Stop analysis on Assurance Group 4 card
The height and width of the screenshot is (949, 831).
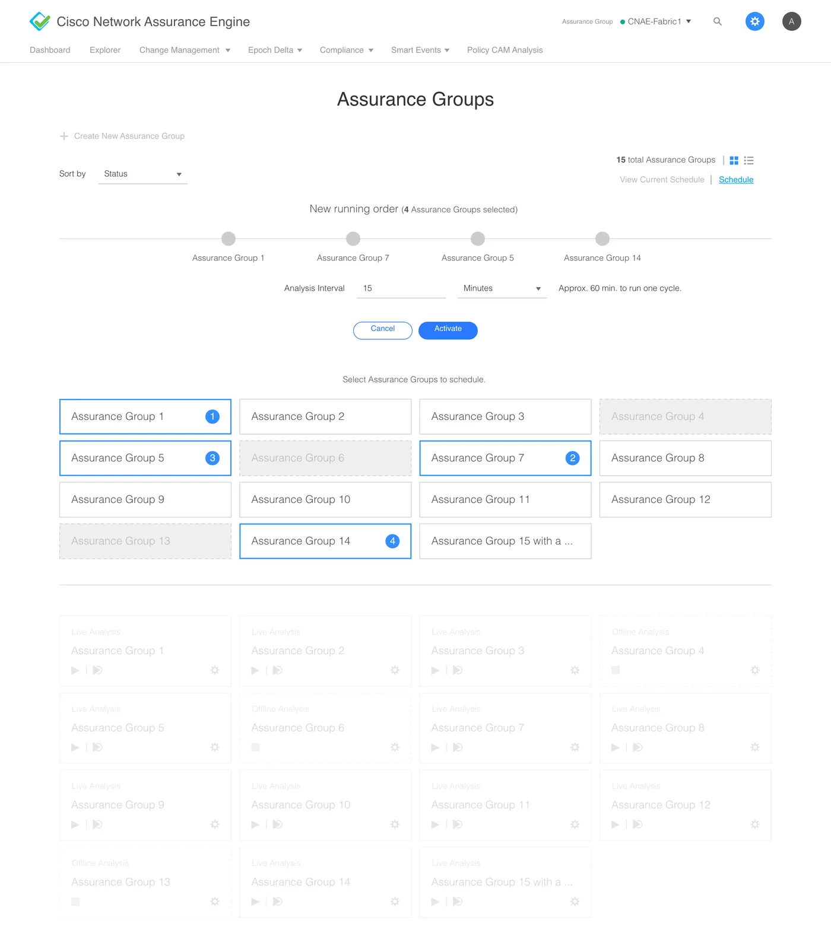(x=616, y=670)
